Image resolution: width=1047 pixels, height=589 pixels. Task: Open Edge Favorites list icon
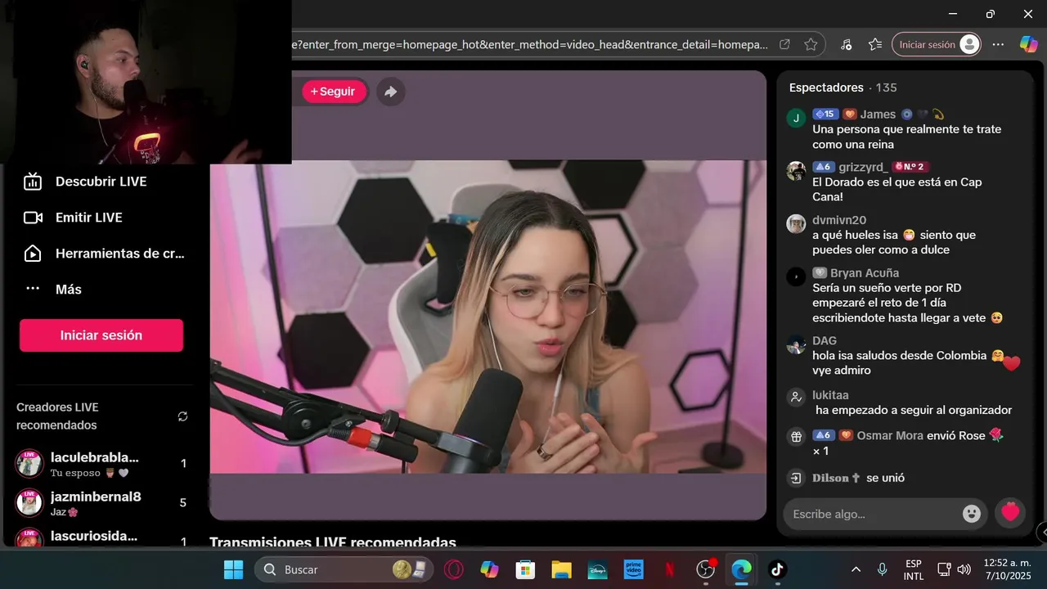point(875,44)
